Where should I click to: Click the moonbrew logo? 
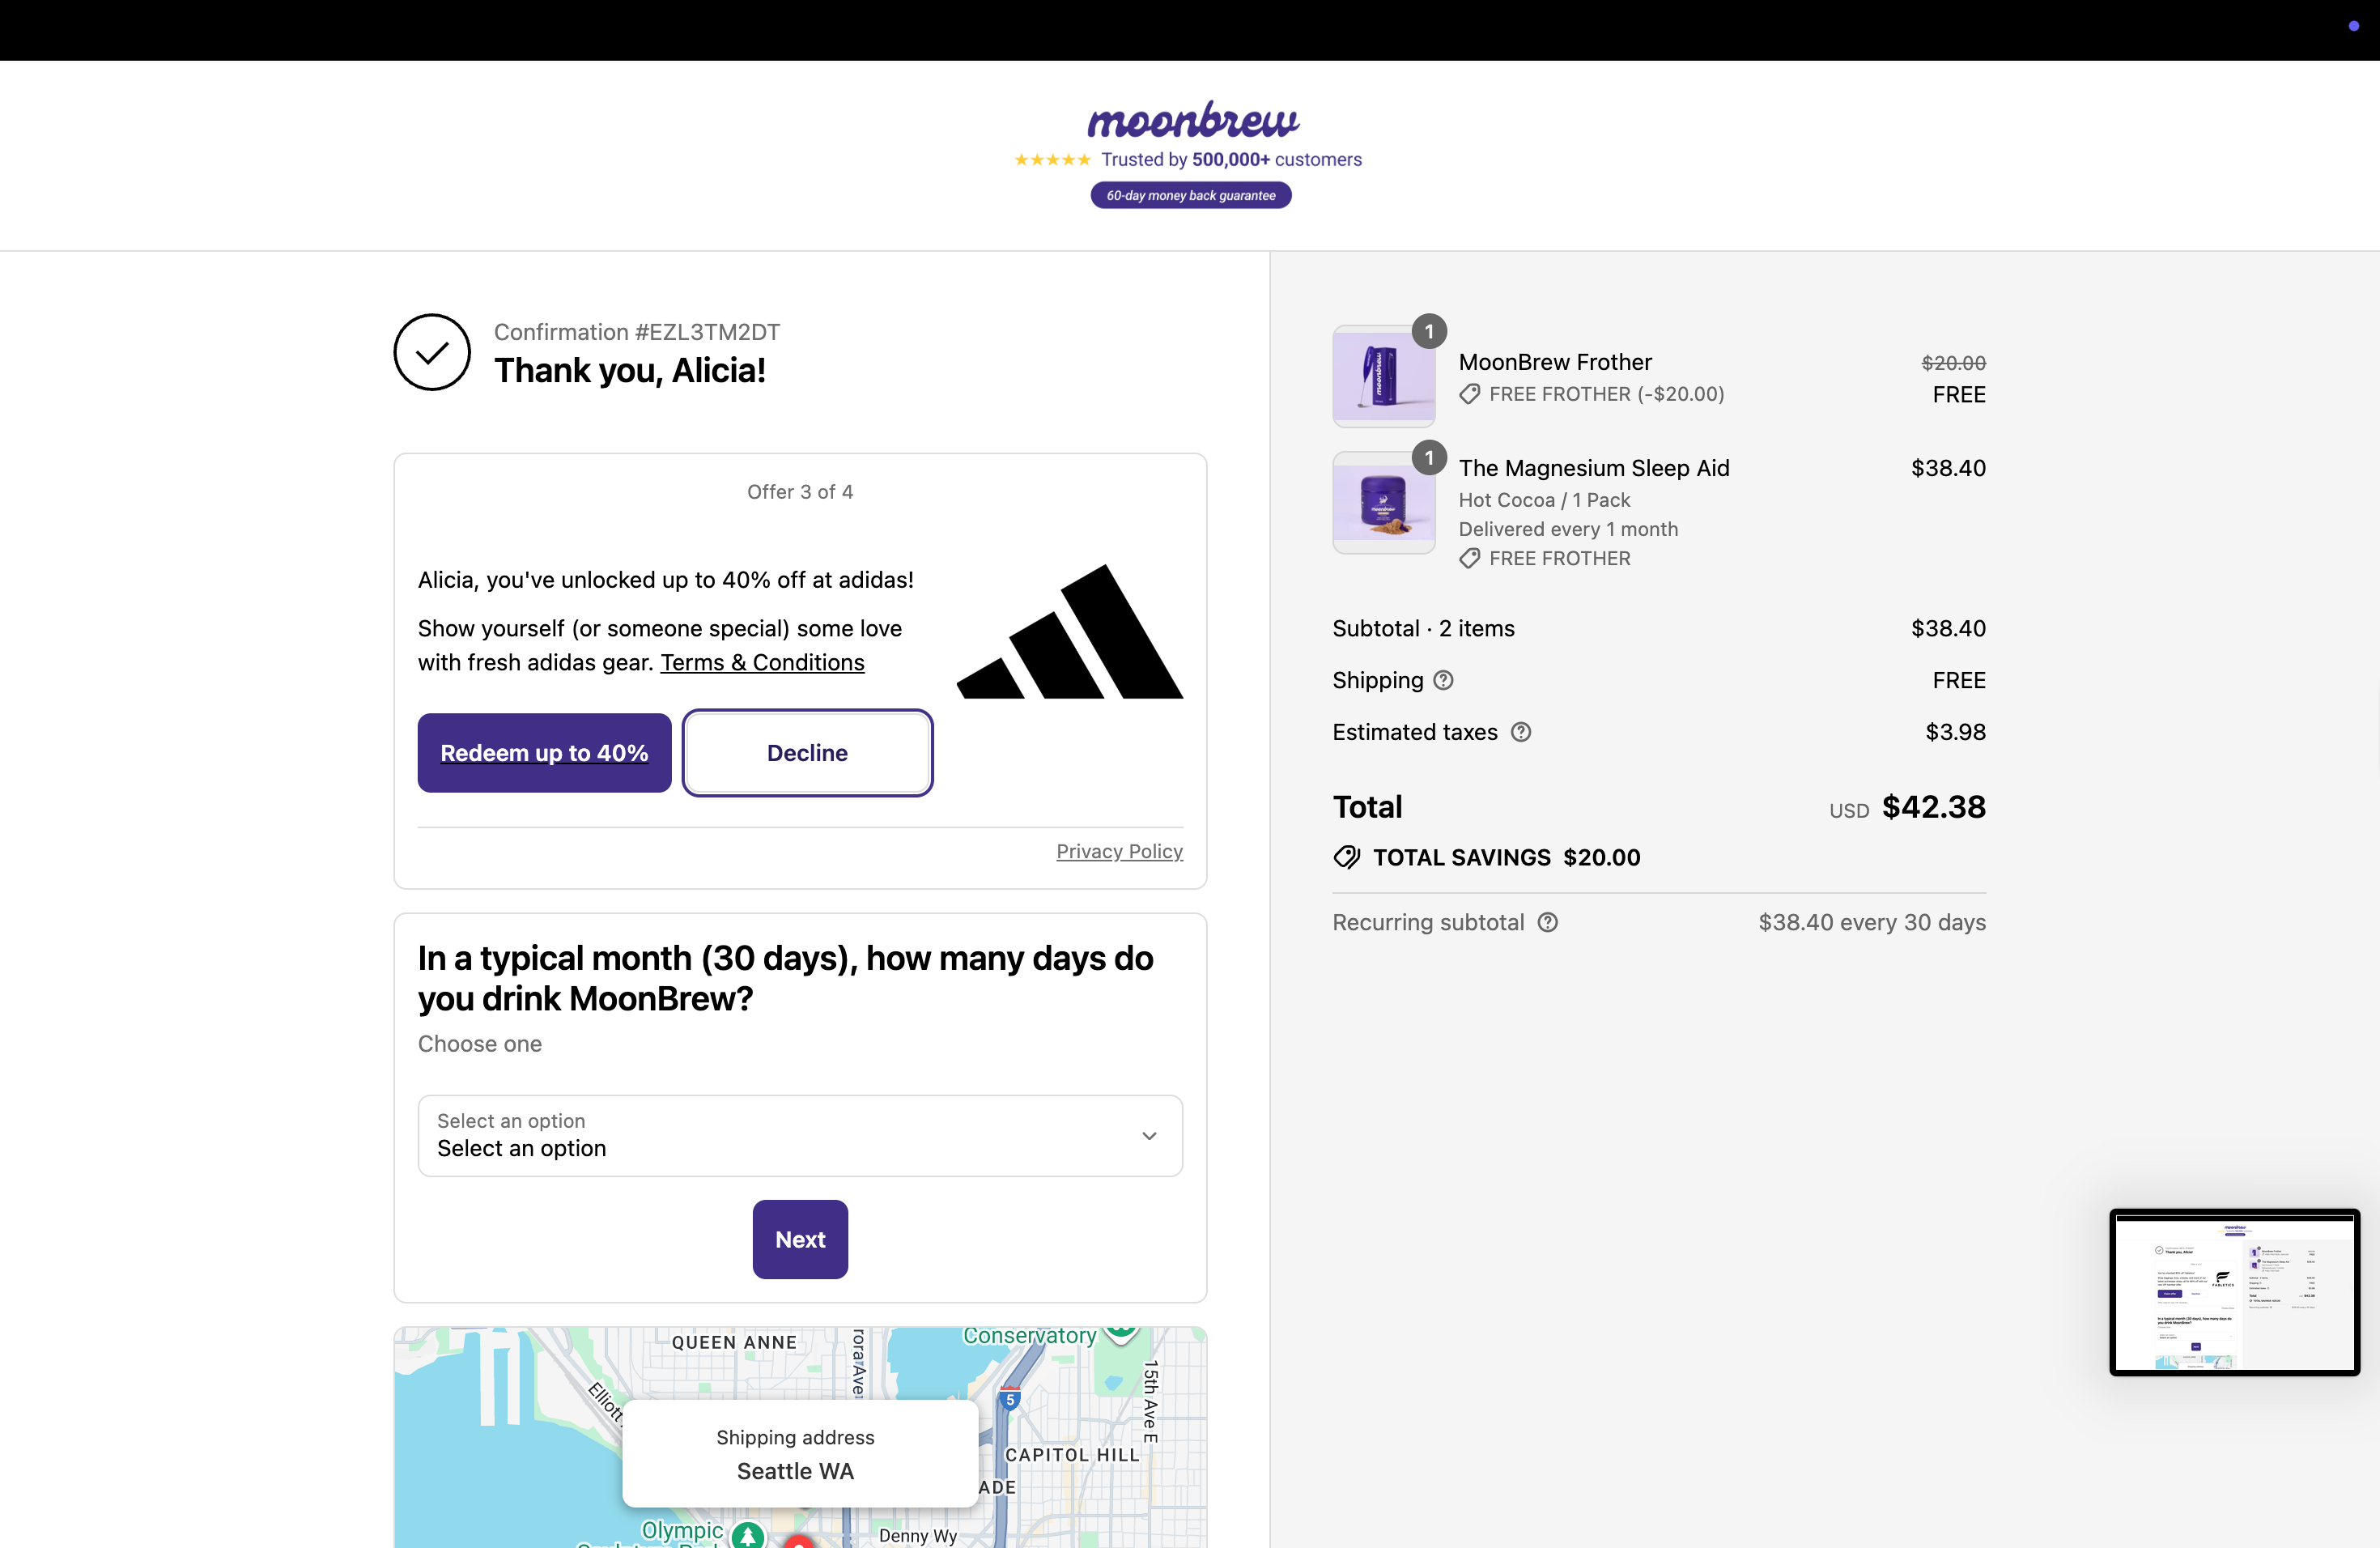(x=1192, y=120)
